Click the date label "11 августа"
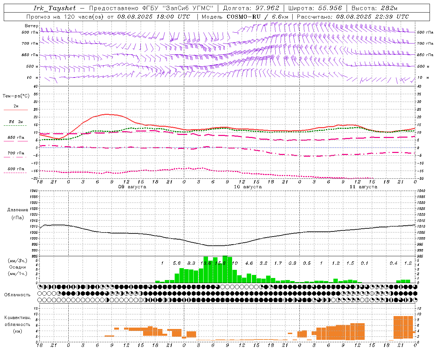This screenshot has height=348, width=435. (x=363, y=187)
